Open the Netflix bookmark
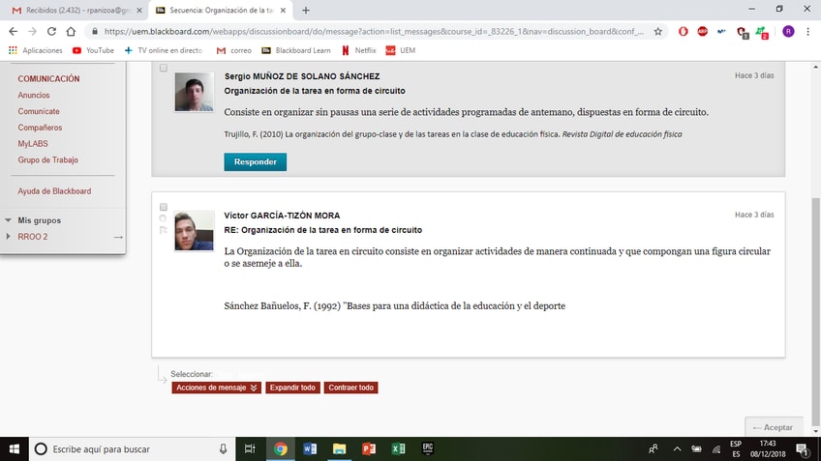The height and width of the screenshot is (461, 821). pyautogui.click(x=359, y=50)
